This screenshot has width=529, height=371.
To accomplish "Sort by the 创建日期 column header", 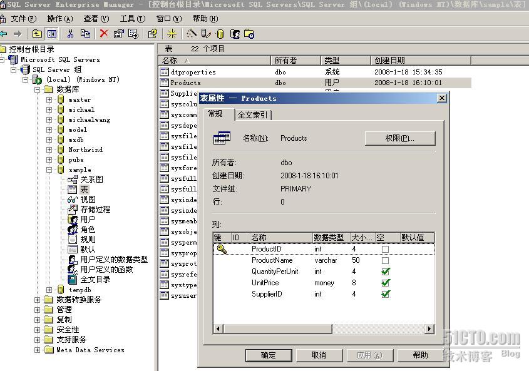I will pos(421,61).
